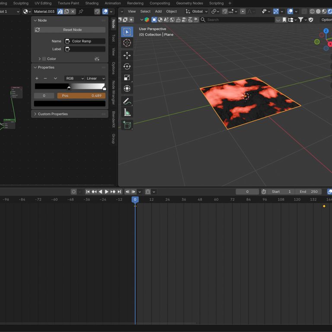Image resolution: width=332 pixels, height=332 pixels.
Task: Click the plus icon to add color stop
Action: pyautogui.click(x=37, y=78)
